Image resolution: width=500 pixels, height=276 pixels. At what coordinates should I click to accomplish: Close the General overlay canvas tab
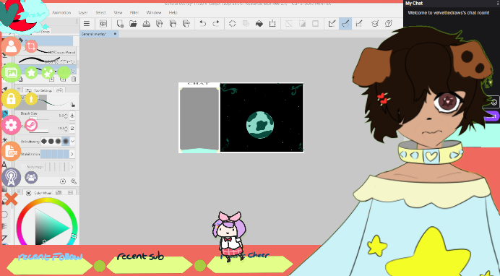115,33
